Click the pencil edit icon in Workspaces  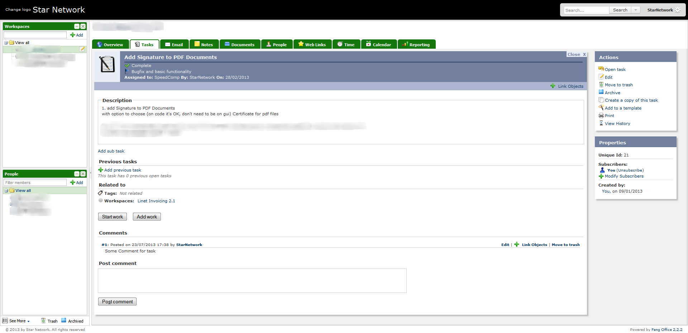(x=82, y=49)
